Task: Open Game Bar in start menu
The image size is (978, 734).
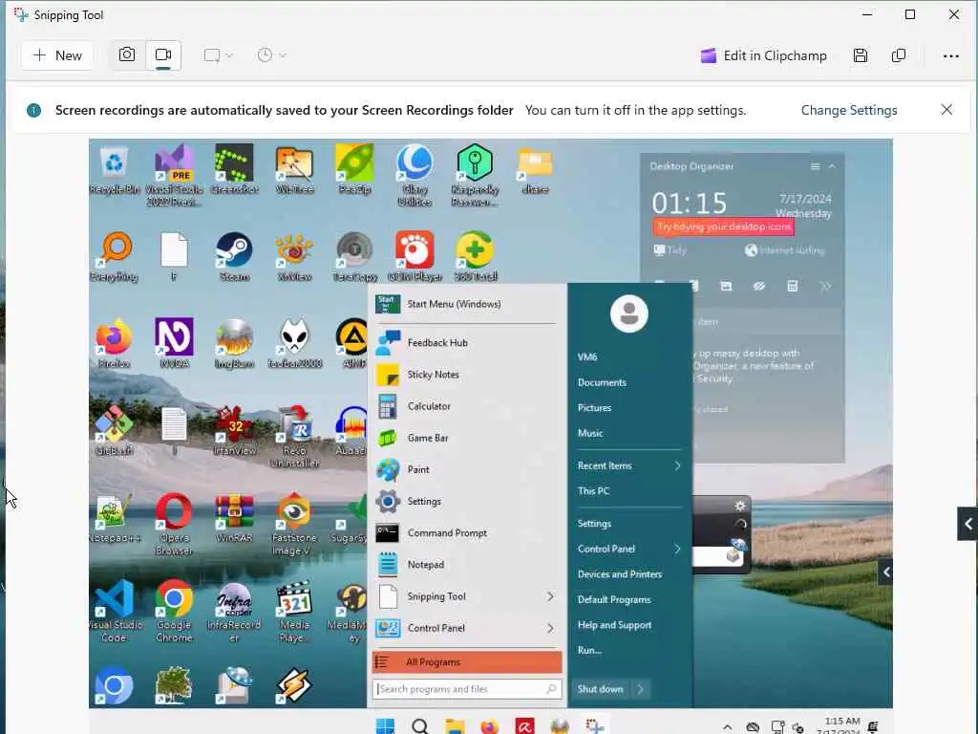Action: pyautogui.click(x=466, y=438)
